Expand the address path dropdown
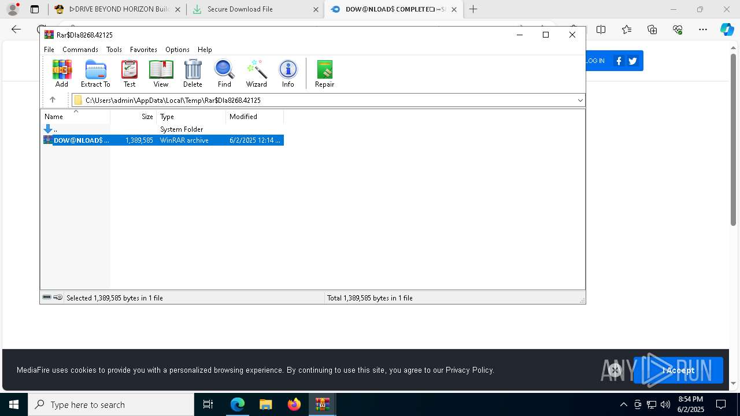Screen dimensions: 740x416 [x=580, y=101]
